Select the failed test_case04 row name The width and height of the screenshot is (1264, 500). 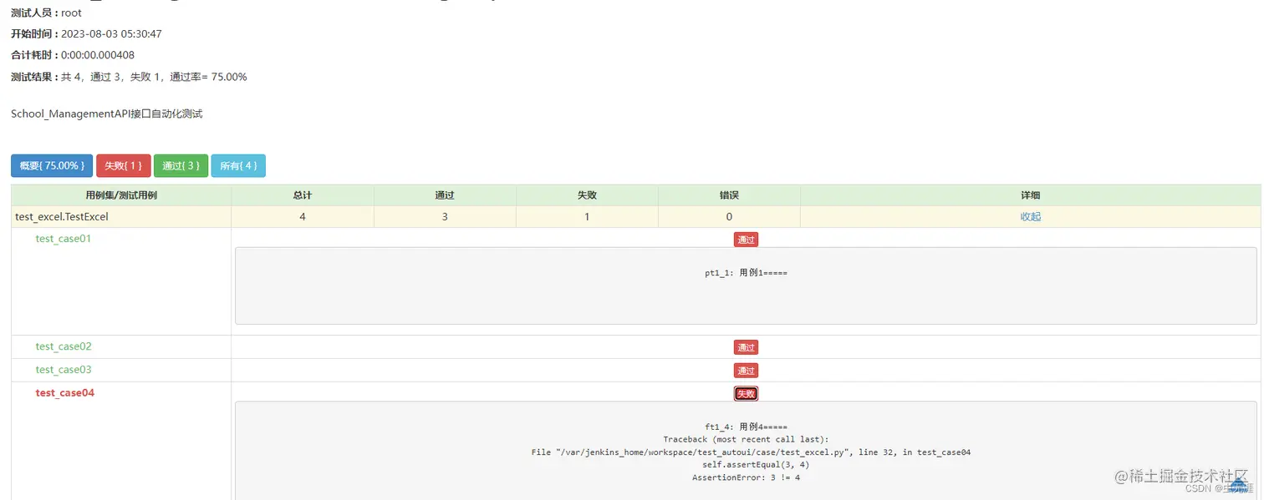(65, 393)
